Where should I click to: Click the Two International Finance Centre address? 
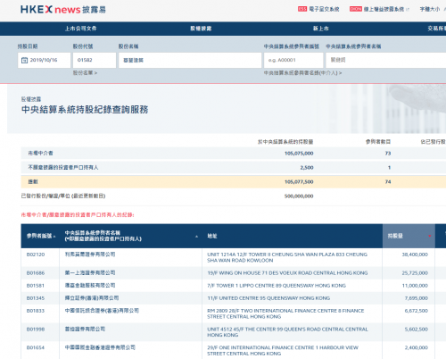[285, 313]
